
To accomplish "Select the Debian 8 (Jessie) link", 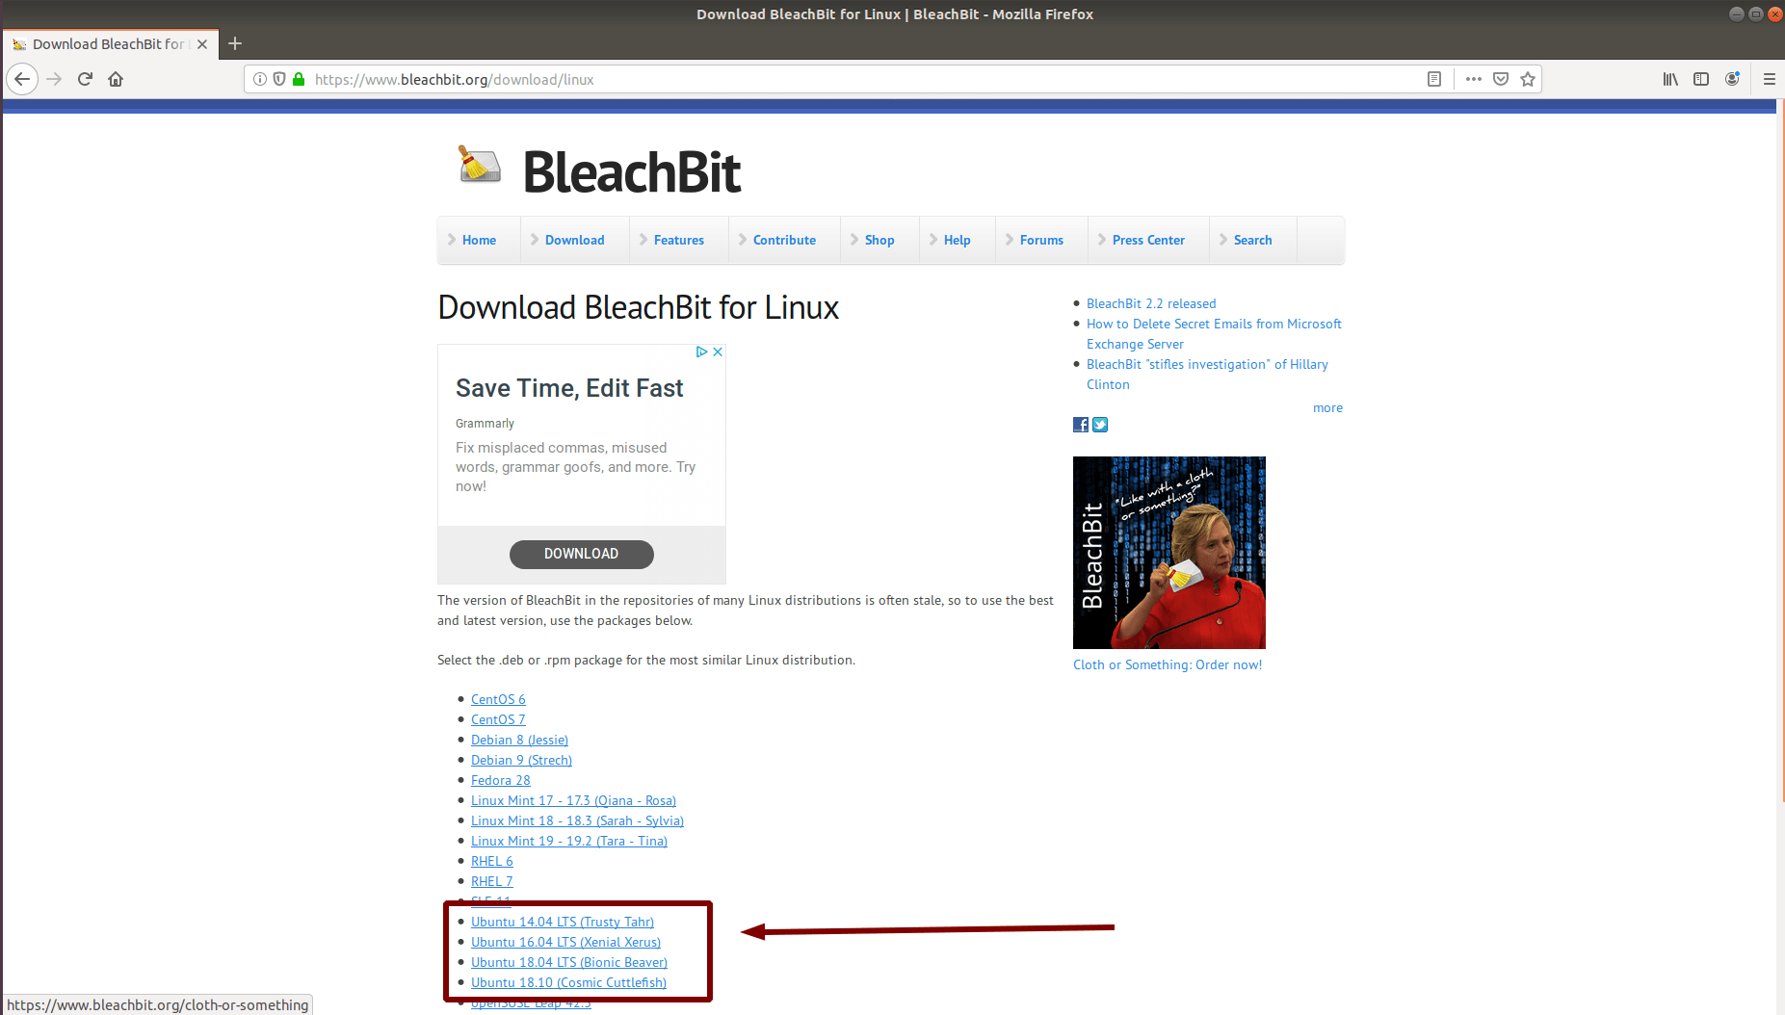I will point(519,740).
